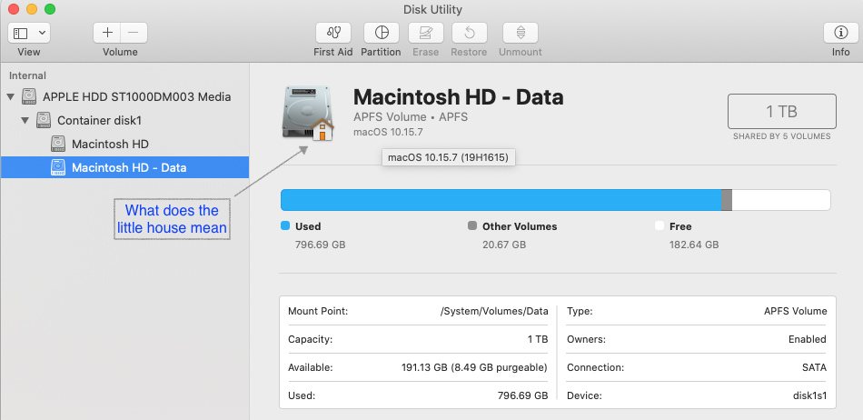Click the Restore toolbar icon

tap(469, 33)
